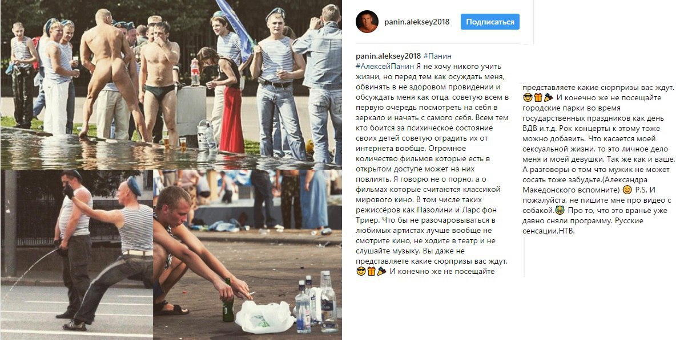
Task: Select the bottom-left photo of two men in berets
Action: coord(77,255)
